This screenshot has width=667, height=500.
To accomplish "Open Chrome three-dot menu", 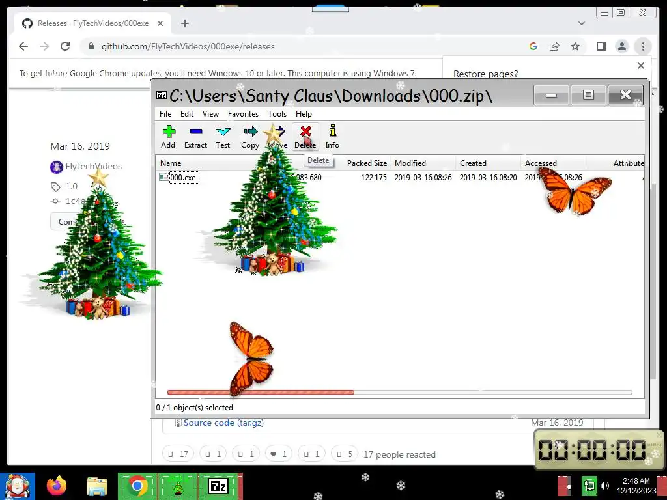I will point(643,46).
